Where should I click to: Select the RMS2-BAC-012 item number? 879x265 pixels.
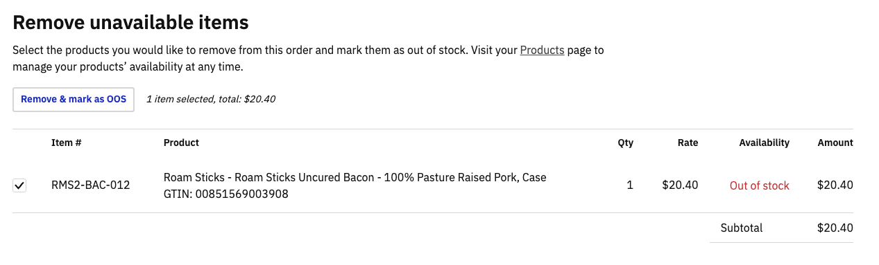click(91, 185)
